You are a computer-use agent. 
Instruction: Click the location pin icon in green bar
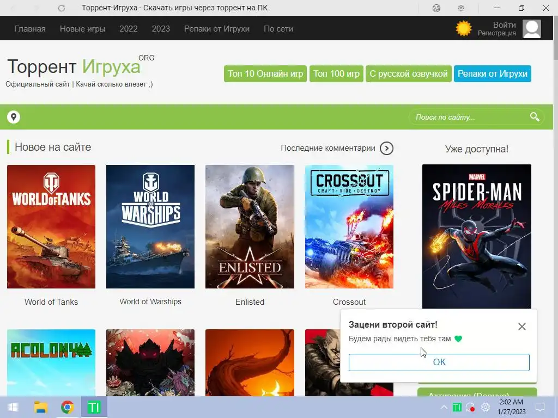[x=14, y=117]
